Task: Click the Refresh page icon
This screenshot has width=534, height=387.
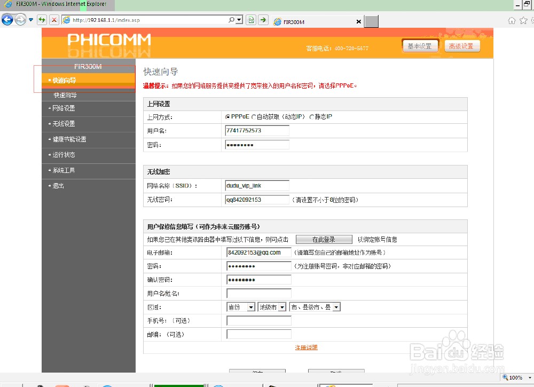Action: click(x=41, y=20)
